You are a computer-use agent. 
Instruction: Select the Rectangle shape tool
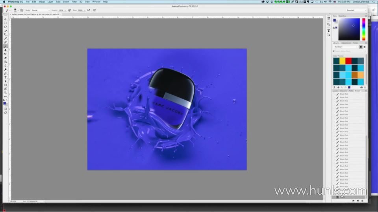[5, 85]
